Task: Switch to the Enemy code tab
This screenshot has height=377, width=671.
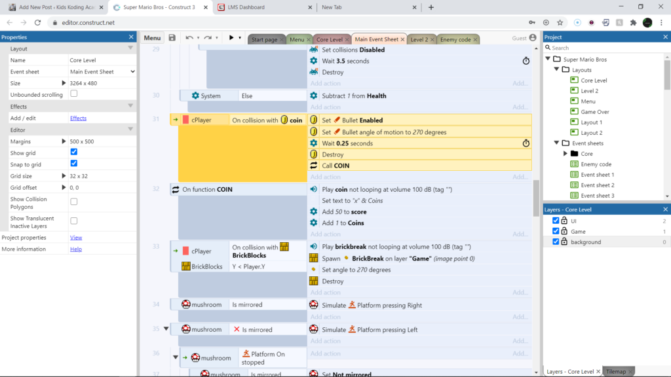Action: 455,39
